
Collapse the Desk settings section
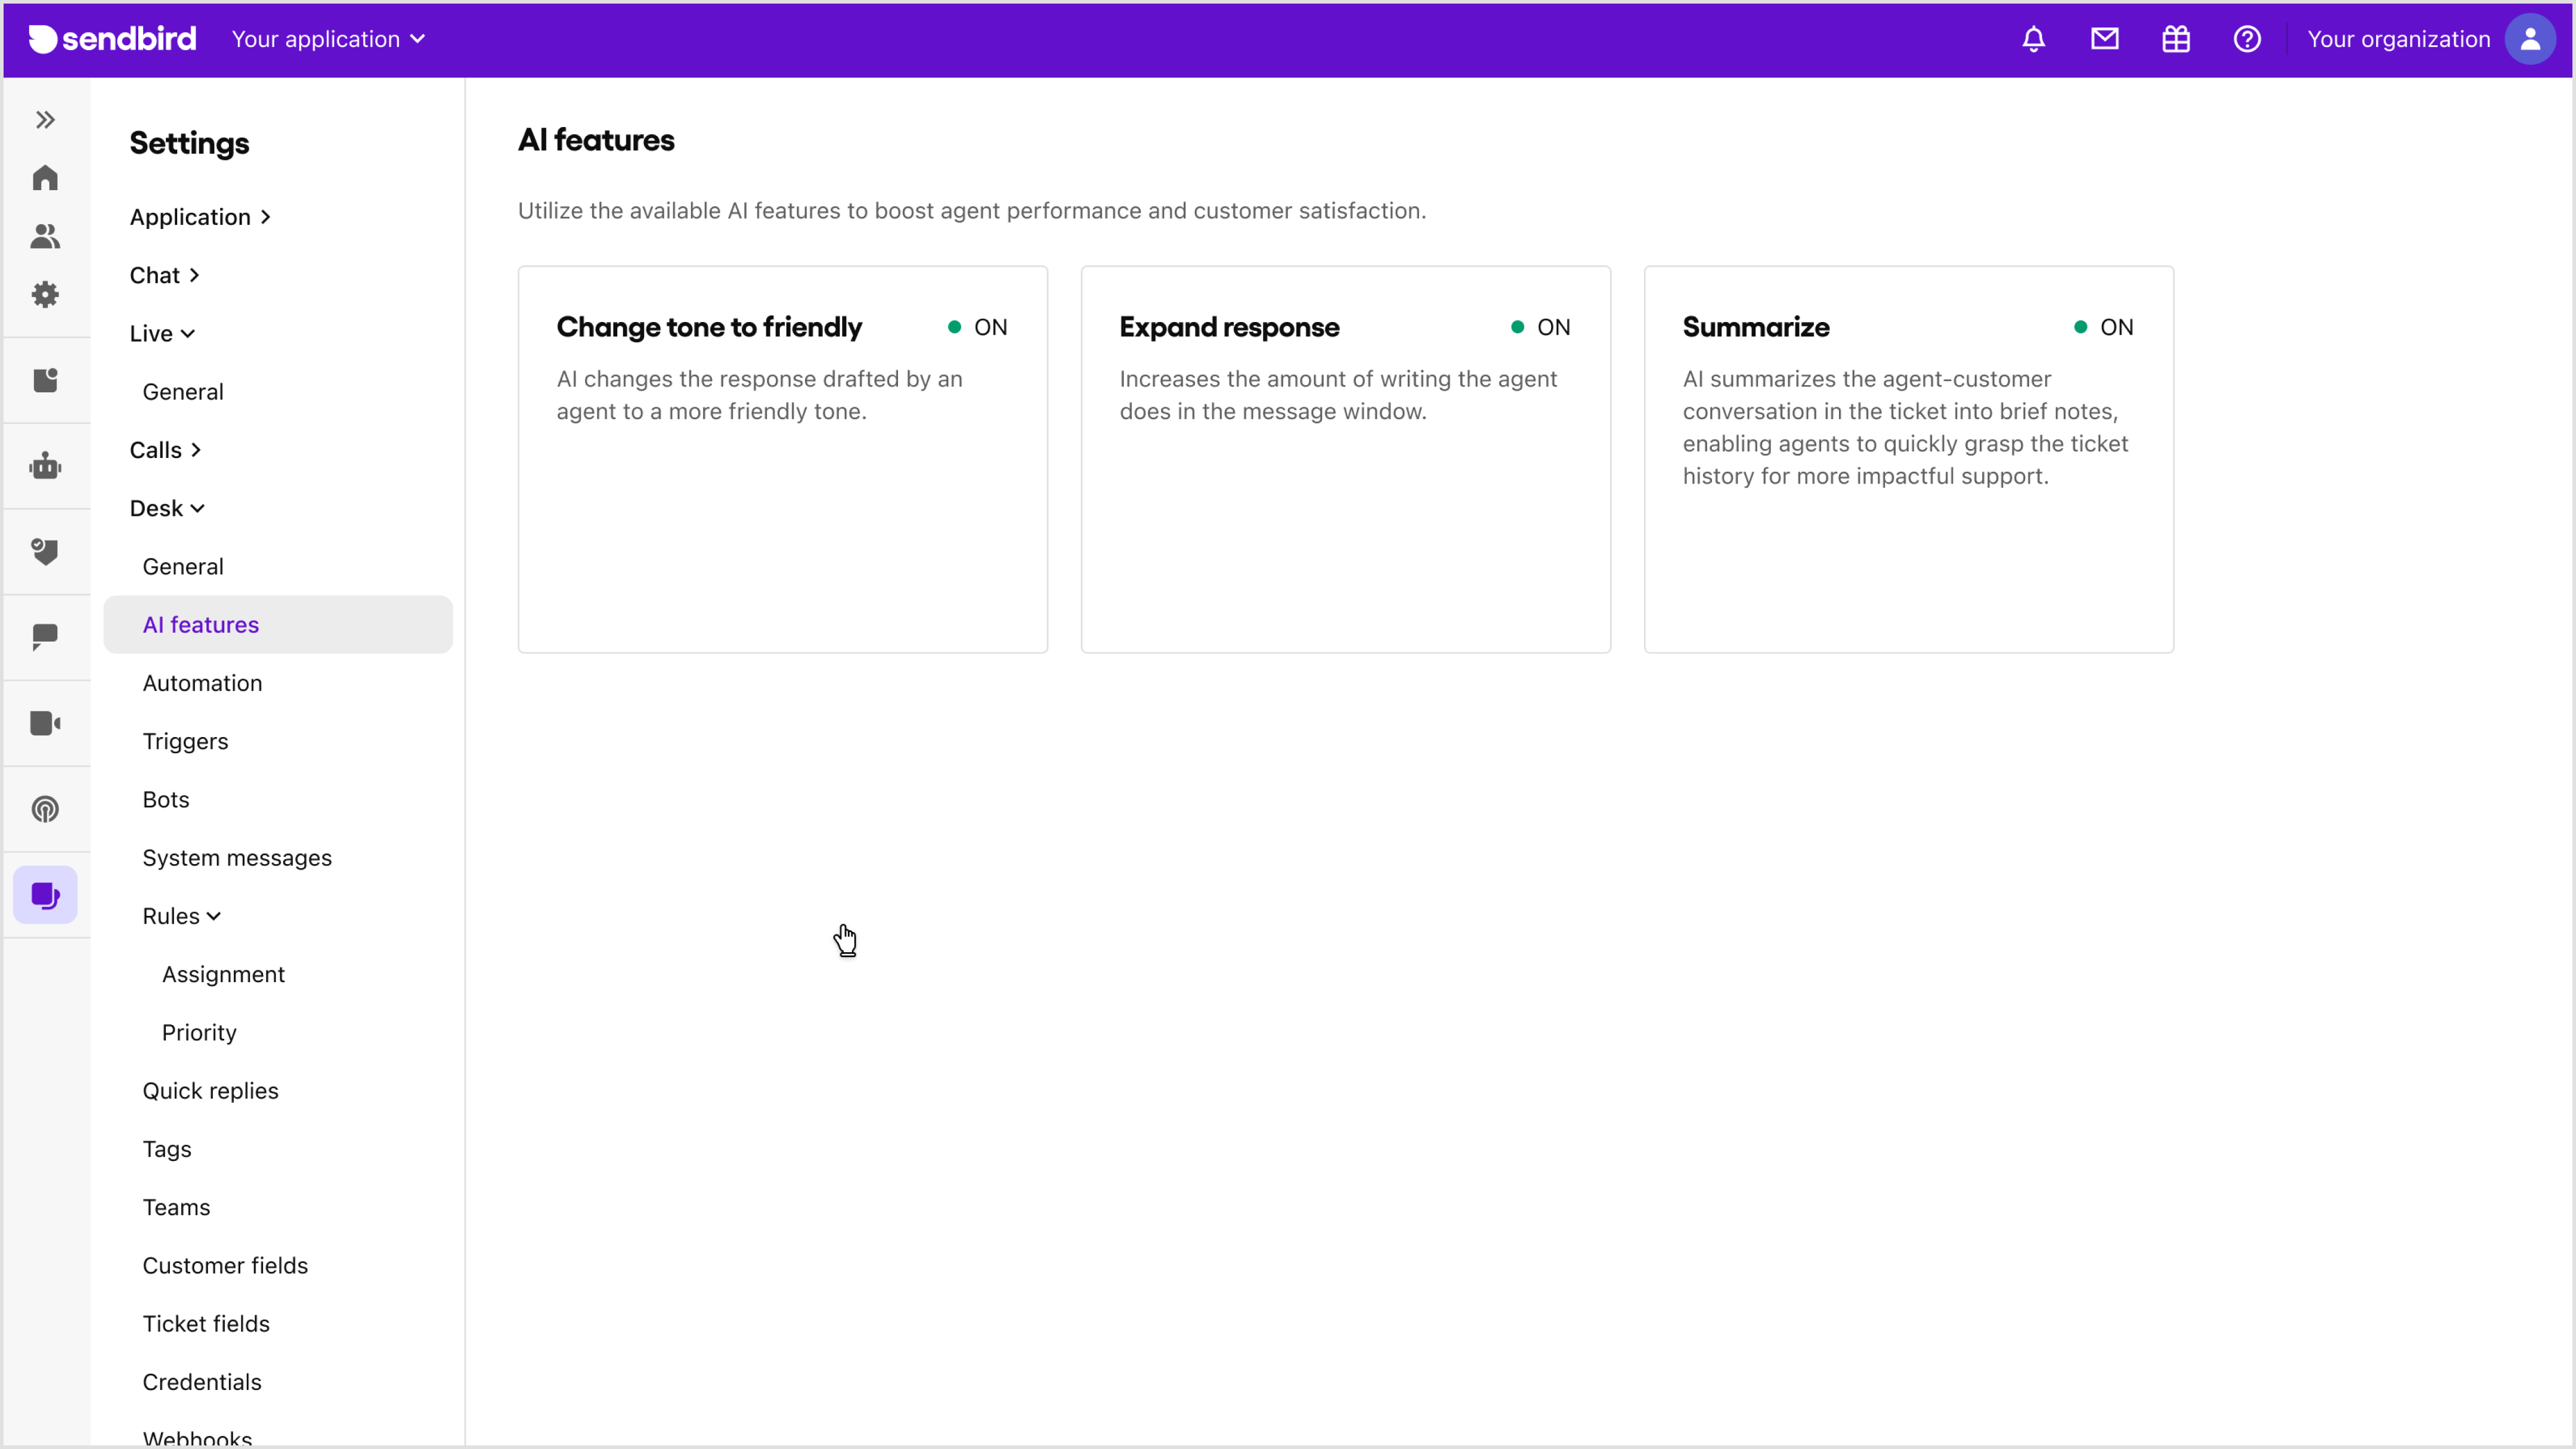coord(167,507)
